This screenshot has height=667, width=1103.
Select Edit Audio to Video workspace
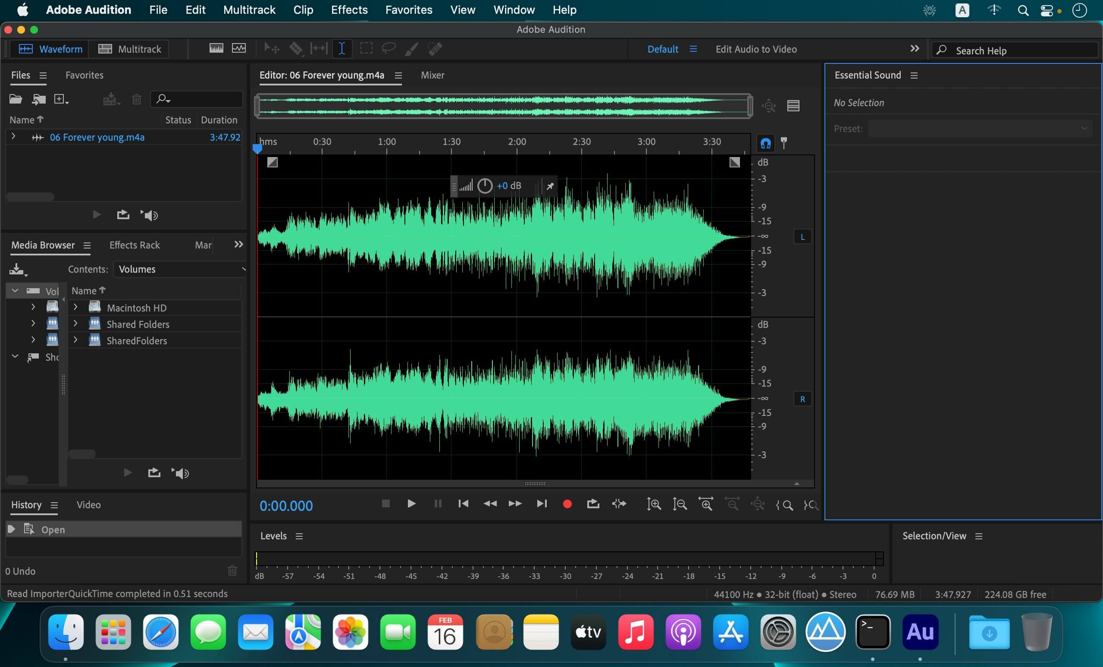click(755, 49)
